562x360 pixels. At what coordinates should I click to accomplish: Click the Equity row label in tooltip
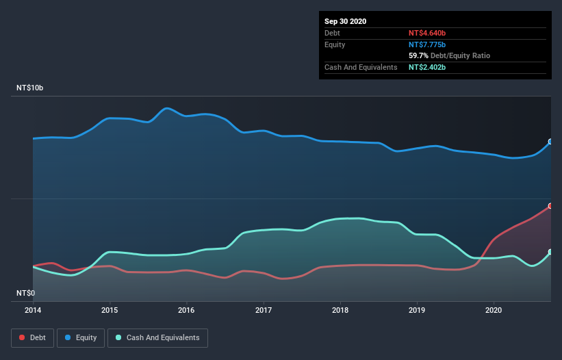pyautogui.click(x=335, y=44)
